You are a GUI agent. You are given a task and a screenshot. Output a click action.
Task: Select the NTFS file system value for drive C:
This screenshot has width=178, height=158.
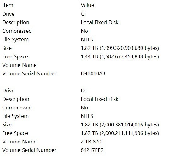[x=87, y=40]
